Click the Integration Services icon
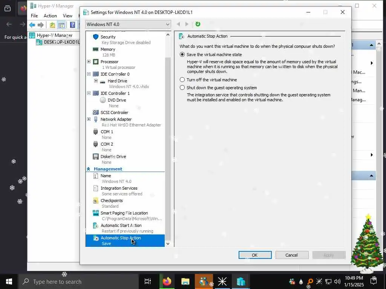This screenshot has height=289, width=386. click(x=95, y=188)
